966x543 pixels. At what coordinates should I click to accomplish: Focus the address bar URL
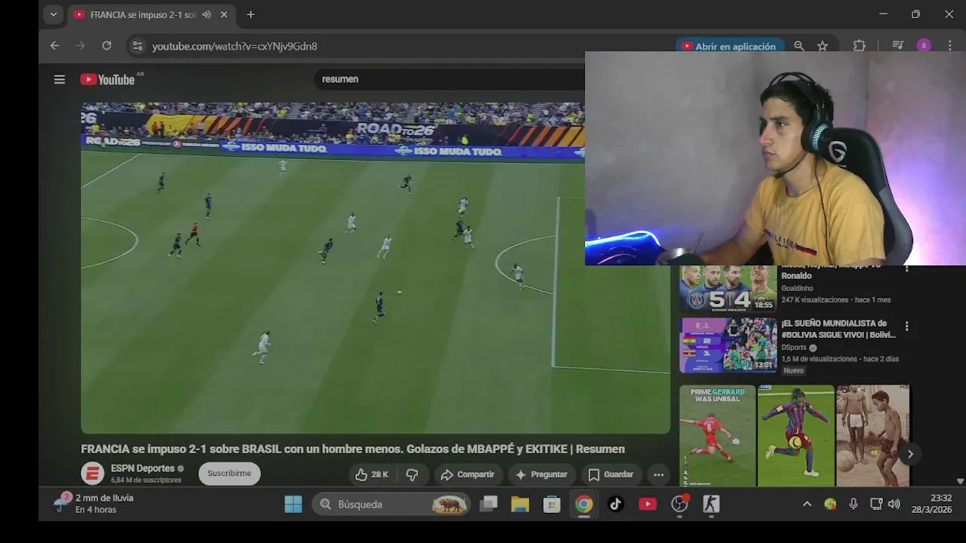coord(235,46)
